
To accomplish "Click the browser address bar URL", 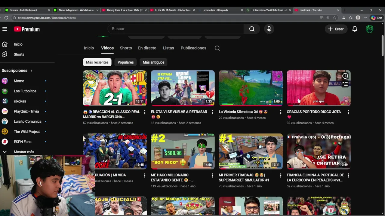I will click(47, 18).
